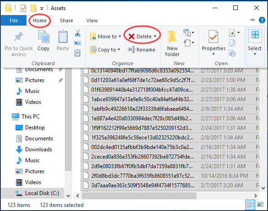This screenshot has height=211, width=268.
Task: Toggle the Details view layout button
Action: pyautogui.click(x=250, y=205)
